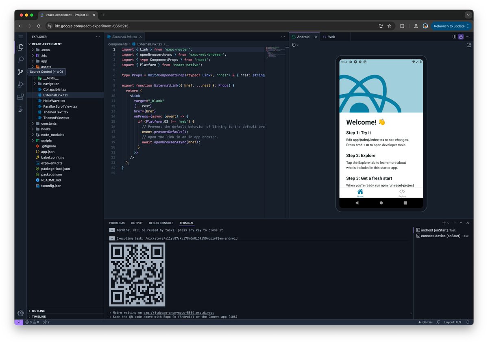Open a new terminal with the plus icon

pos(443,223)
